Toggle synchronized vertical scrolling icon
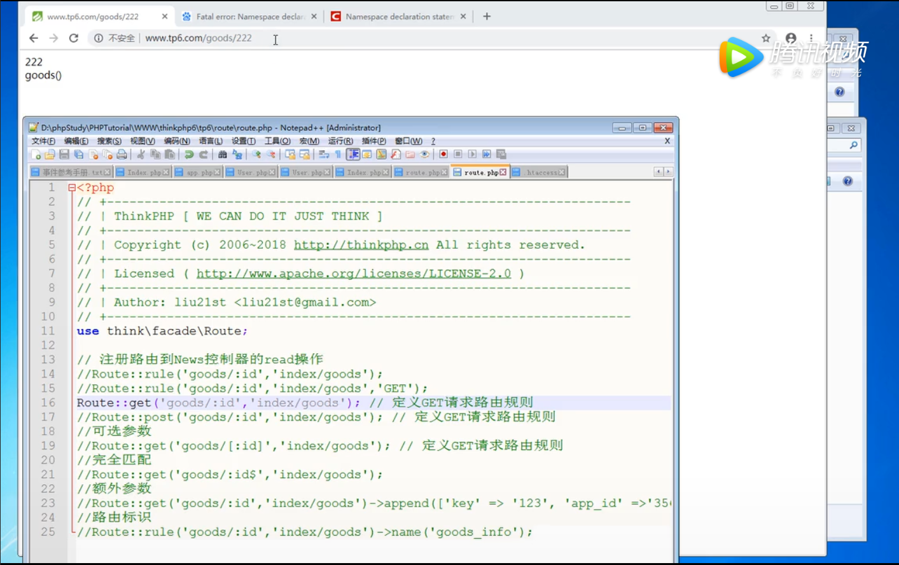 click(x=289, y=155)
